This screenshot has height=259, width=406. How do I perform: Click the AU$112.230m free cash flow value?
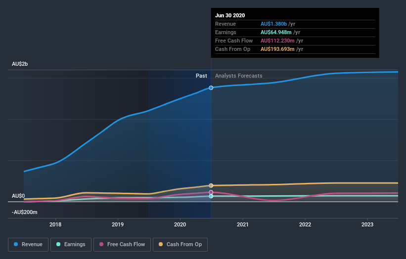pos(277,41)
